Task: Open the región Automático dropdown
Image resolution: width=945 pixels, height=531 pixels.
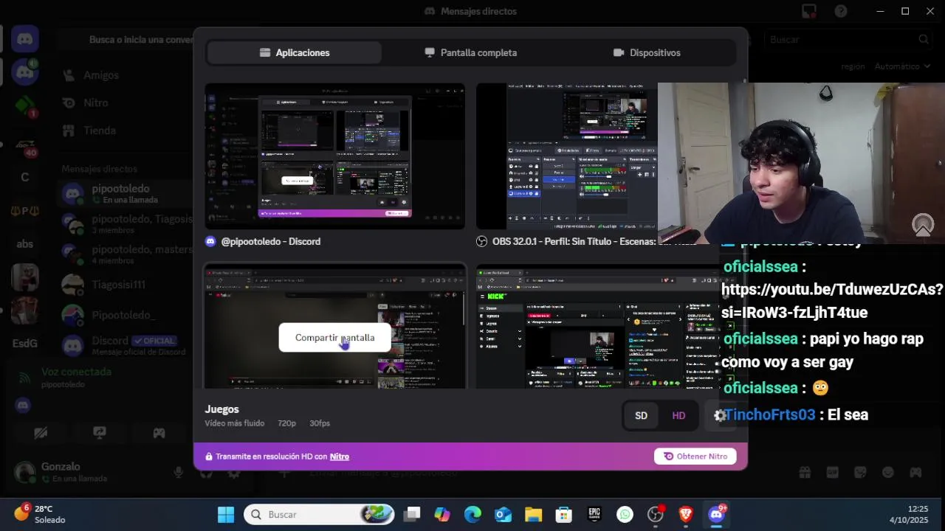Action: tap(901, 66)
